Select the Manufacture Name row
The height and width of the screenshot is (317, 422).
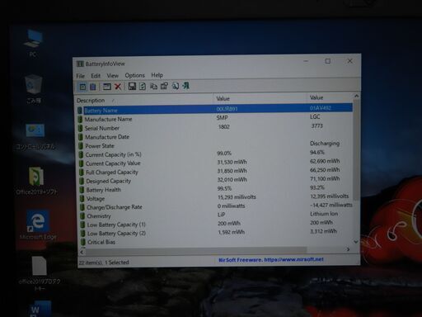pyautogui.click(x=214, y=118)
